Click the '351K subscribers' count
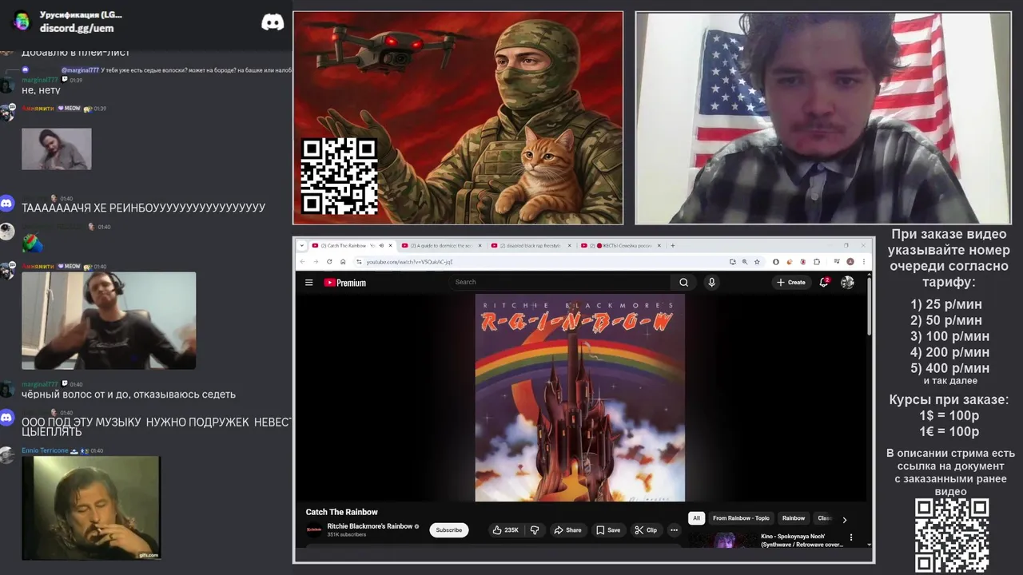The image size is (1023, 575). tap(346, 534)
